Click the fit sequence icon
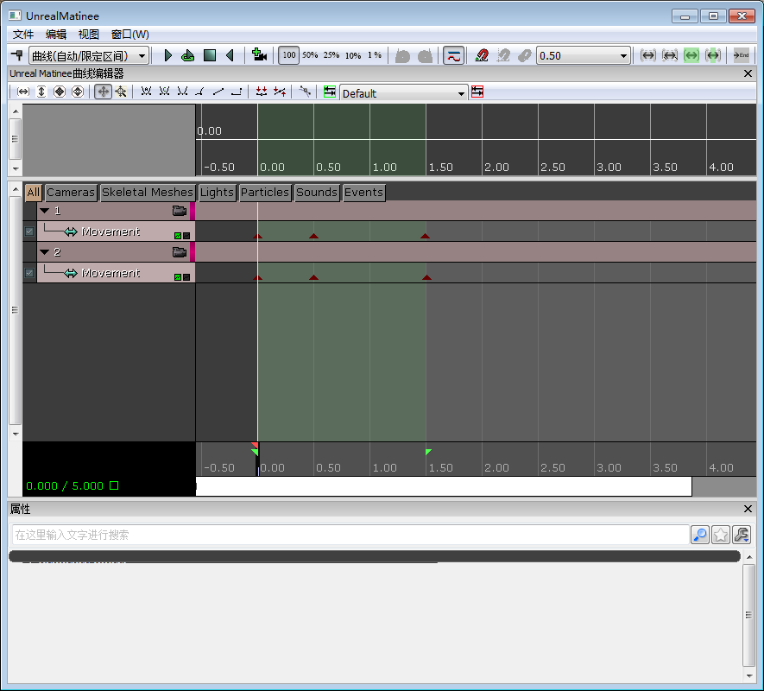 click(648, 55)
